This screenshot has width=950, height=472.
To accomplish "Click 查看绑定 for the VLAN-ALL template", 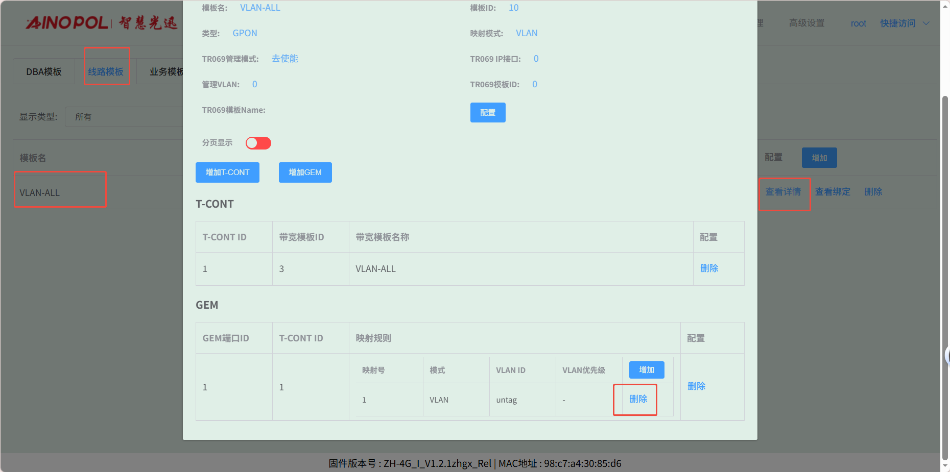I will pos(832,192).
